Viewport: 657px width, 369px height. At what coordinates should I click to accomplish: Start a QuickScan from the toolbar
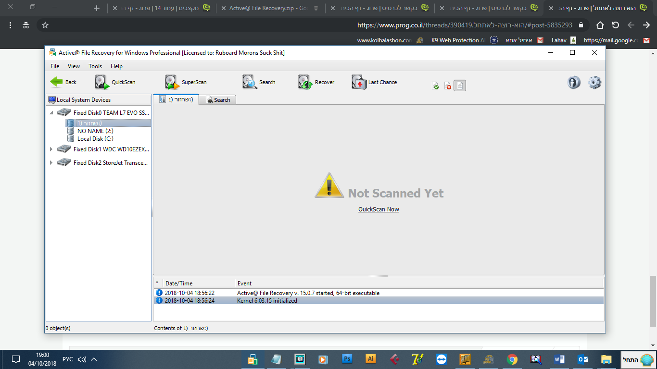pos(115,82)
